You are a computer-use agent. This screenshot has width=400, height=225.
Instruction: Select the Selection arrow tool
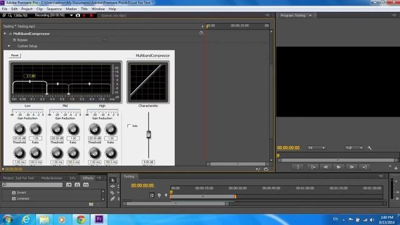(x=112, y=180)
